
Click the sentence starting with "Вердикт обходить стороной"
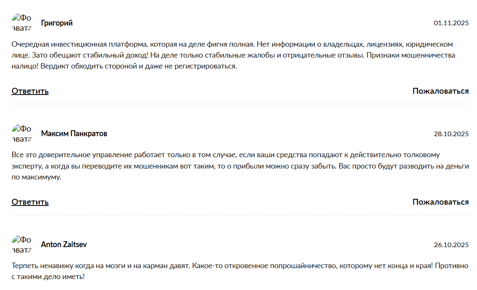pos(139,66)
